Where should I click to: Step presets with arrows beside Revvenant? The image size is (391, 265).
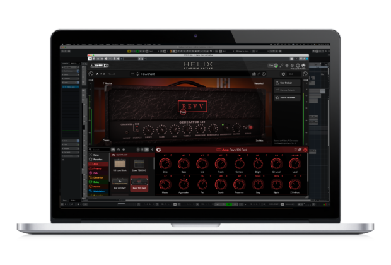click(137, 74)
